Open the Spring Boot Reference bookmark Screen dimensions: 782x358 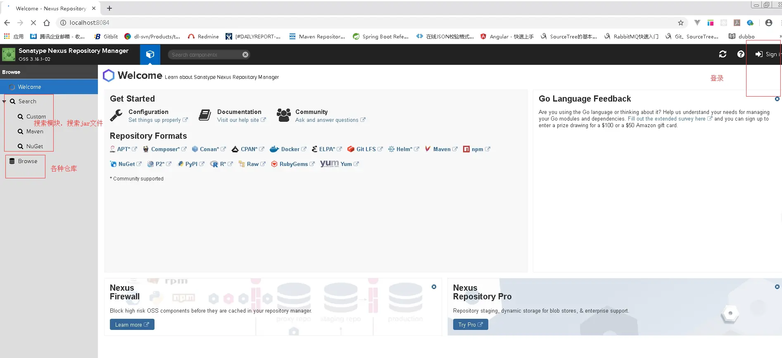point(380,36)
